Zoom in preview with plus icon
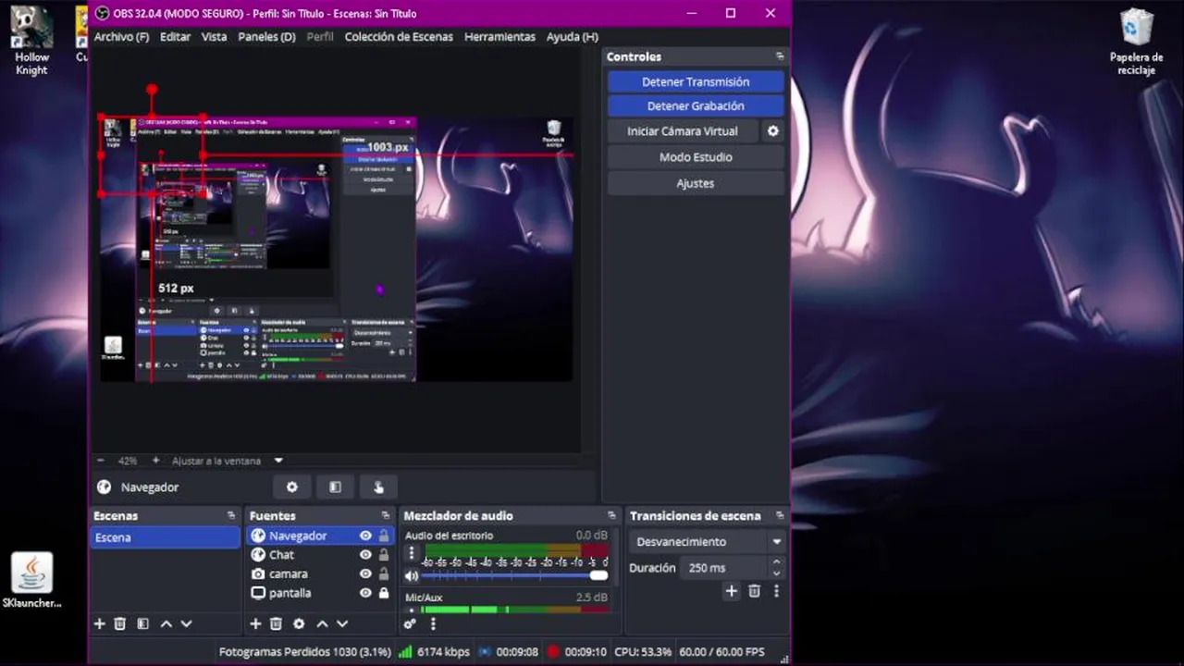1184x666 pixels. tap(155, 460)
